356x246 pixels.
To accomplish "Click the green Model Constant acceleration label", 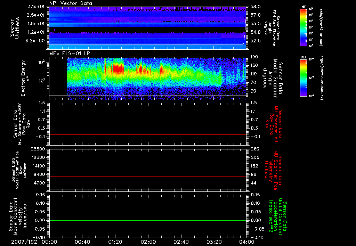I will (278, 217).
